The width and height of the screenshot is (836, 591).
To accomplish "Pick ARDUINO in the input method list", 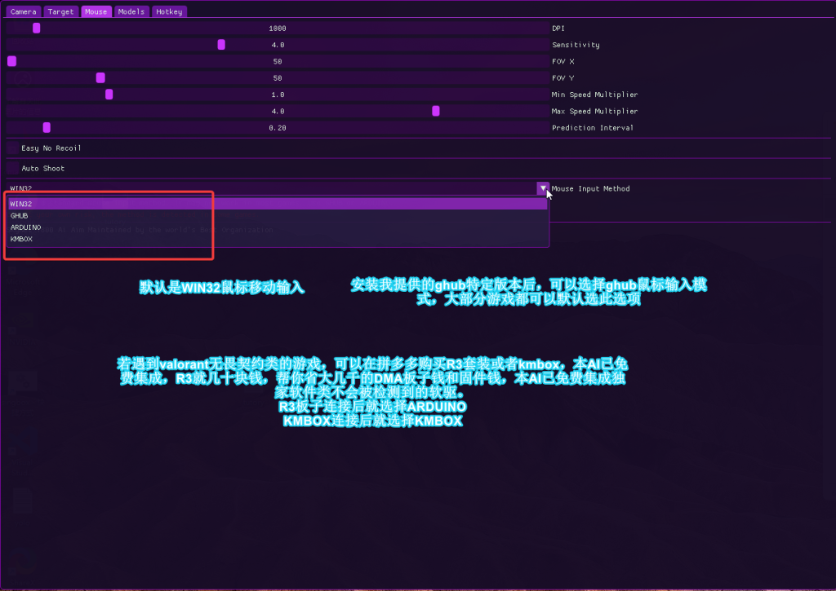I will point(278,227).
